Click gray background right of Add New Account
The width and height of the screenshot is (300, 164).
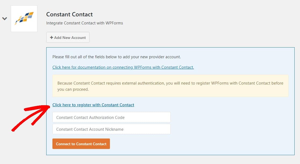191,38
